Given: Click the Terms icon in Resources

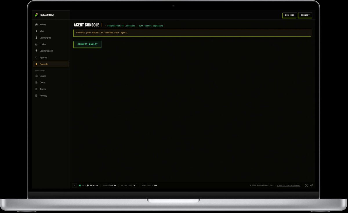Looking at the screenshot, I should 36,89.
